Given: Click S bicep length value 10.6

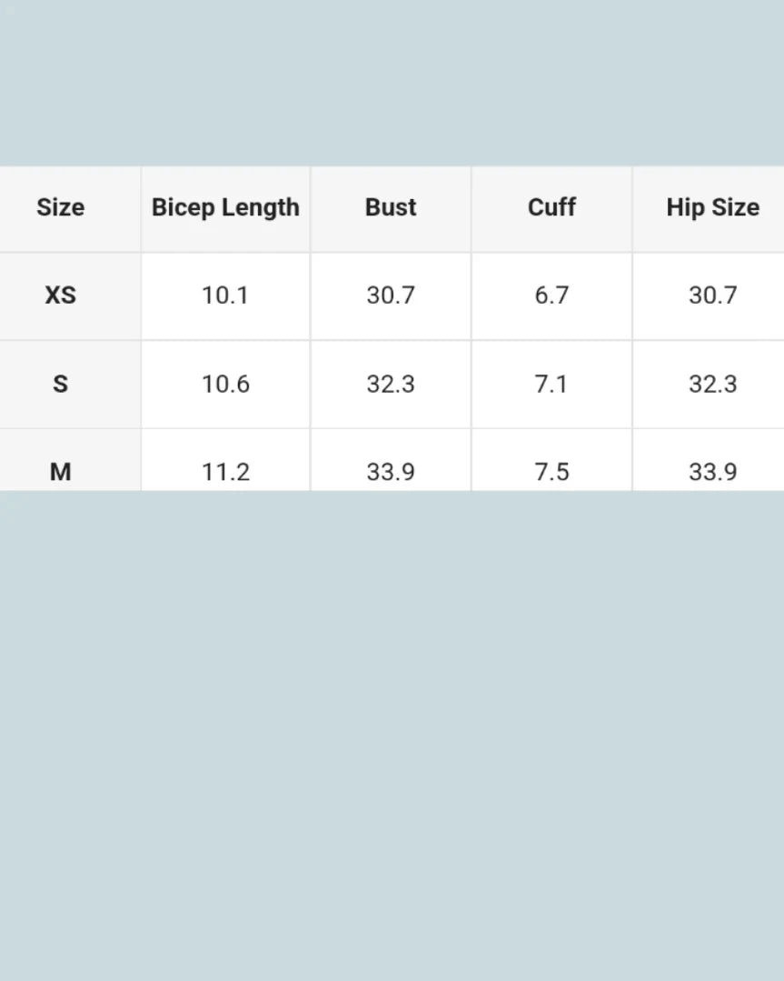Looking at the screenshot, I should [x=225, y=384].
